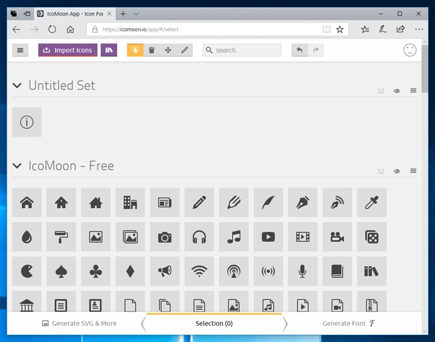Refresh the icomoon.io page
Viewport: 435px width, 342px height.
52,30
